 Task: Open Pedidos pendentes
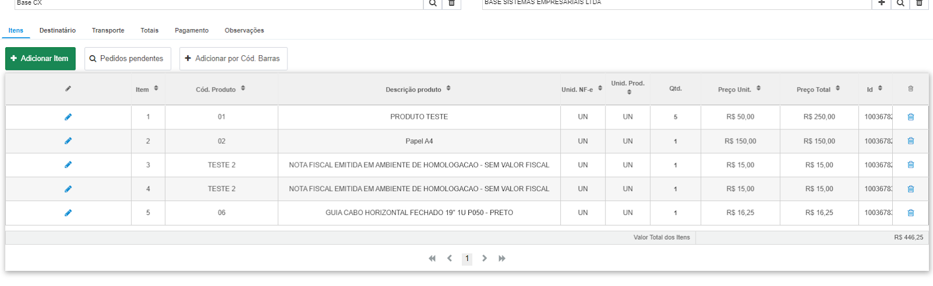click(x=128, y=59)
